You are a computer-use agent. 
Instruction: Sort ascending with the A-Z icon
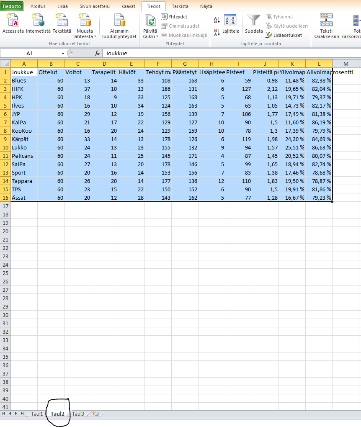tap(217, 19)
